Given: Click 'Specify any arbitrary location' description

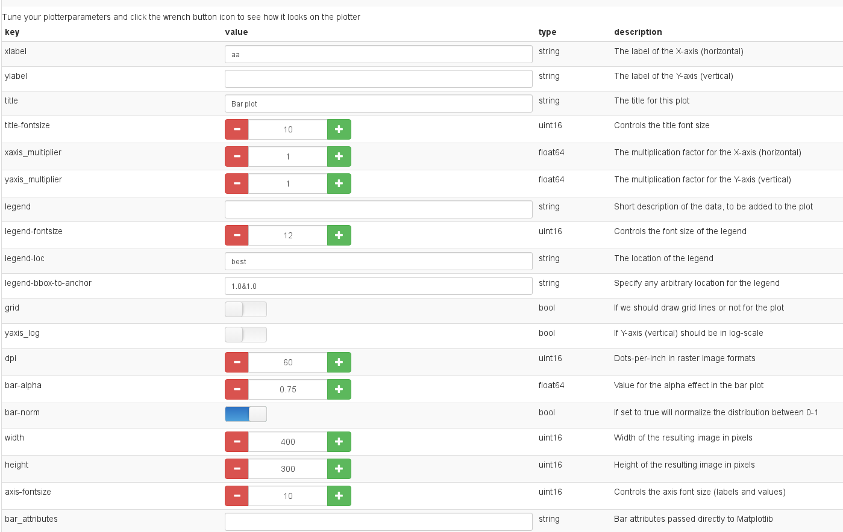Looking at the screenshot, I should (697, 283).
